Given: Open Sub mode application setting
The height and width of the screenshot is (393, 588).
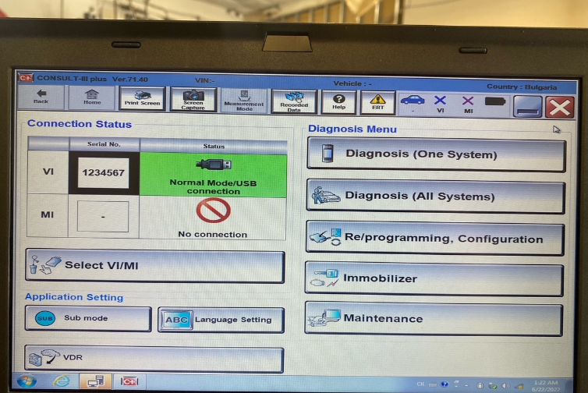Looking at the screenshot, I should click(88, 318).
